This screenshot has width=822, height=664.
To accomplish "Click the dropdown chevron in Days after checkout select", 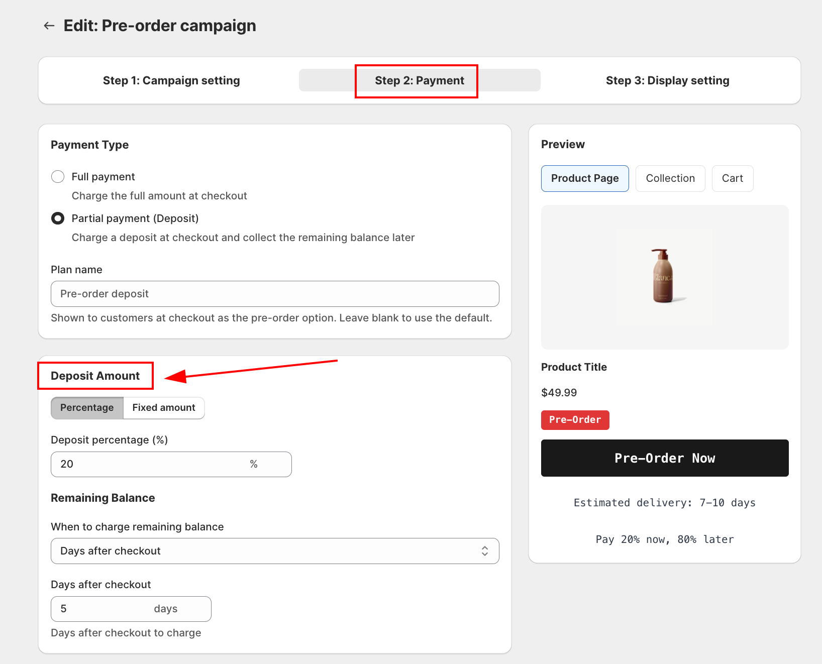I will 485,551.
